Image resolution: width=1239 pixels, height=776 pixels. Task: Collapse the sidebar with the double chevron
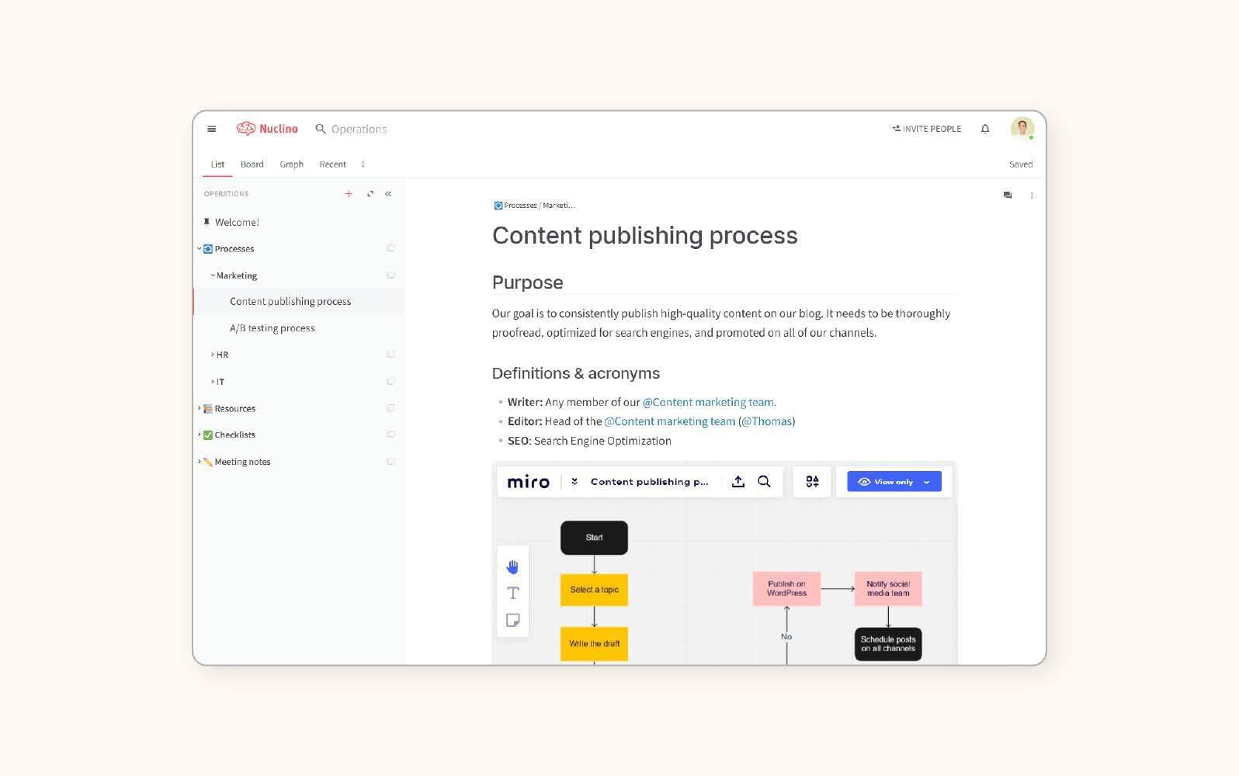pyautogui.click(x=388, y=194)
